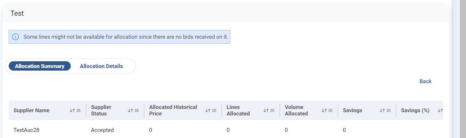Open the Allocated Historical Price column menu

point(214,111)
